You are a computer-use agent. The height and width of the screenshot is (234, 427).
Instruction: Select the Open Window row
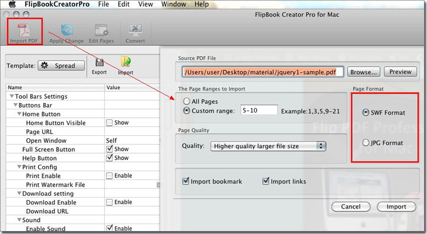click(x=83, y=140)
